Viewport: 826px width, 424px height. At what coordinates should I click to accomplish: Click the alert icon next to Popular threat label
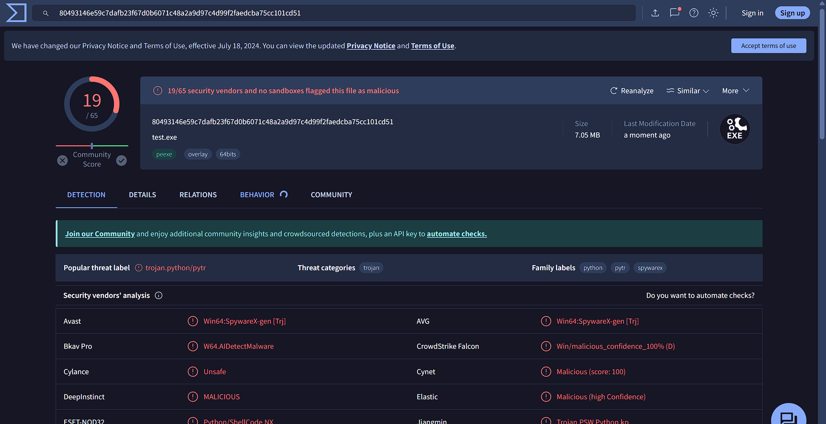click(x=139, y=268)
